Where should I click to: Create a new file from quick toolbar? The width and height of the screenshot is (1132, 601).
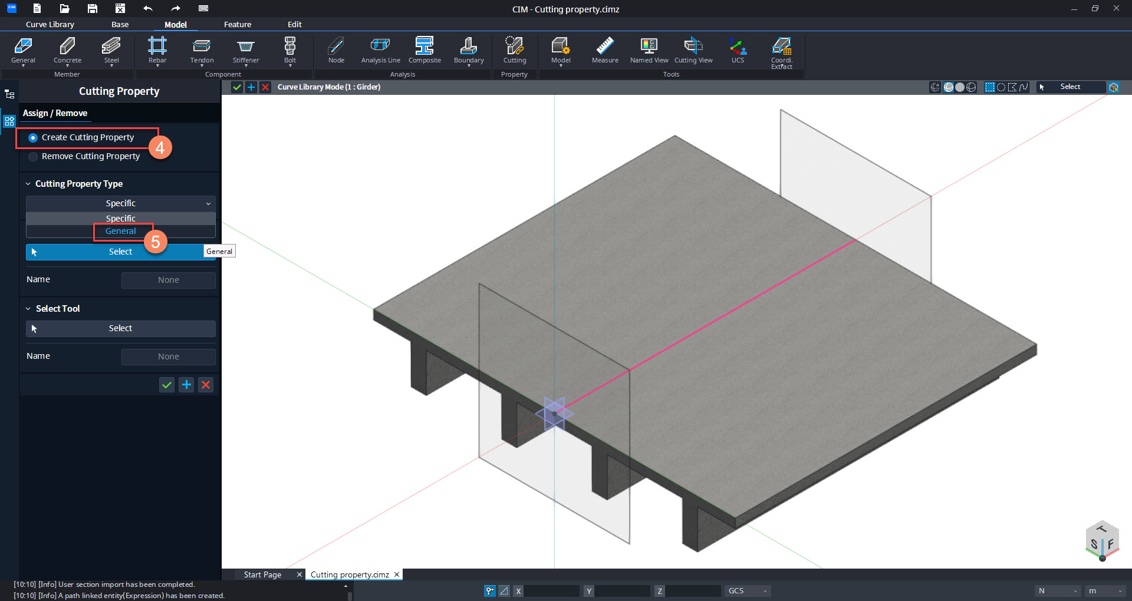(37, 8)
